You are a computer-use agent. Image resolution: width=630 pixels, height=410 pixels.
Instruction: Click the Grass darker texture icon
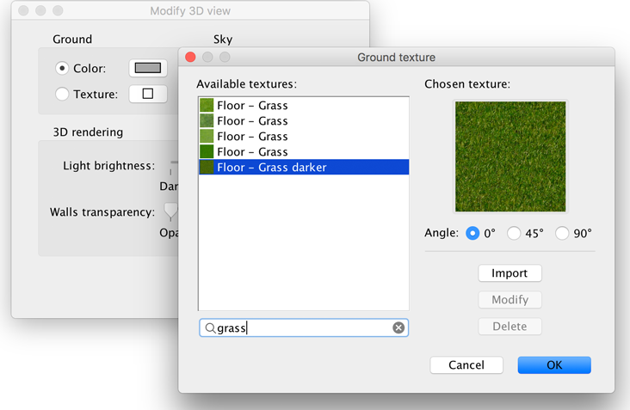pos(207,168)
